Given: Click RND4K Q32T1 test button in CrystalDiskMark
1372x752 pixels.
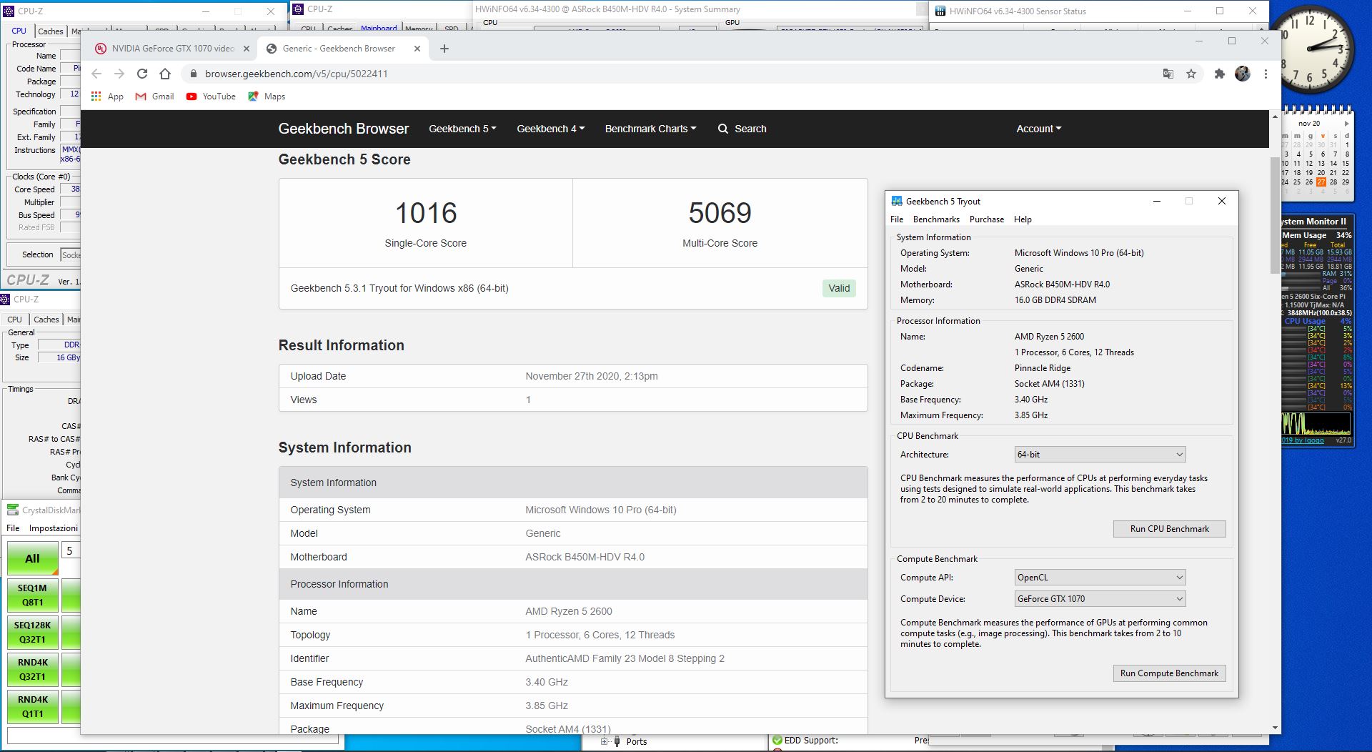Looking at the screenshot, I should point(32,670).
